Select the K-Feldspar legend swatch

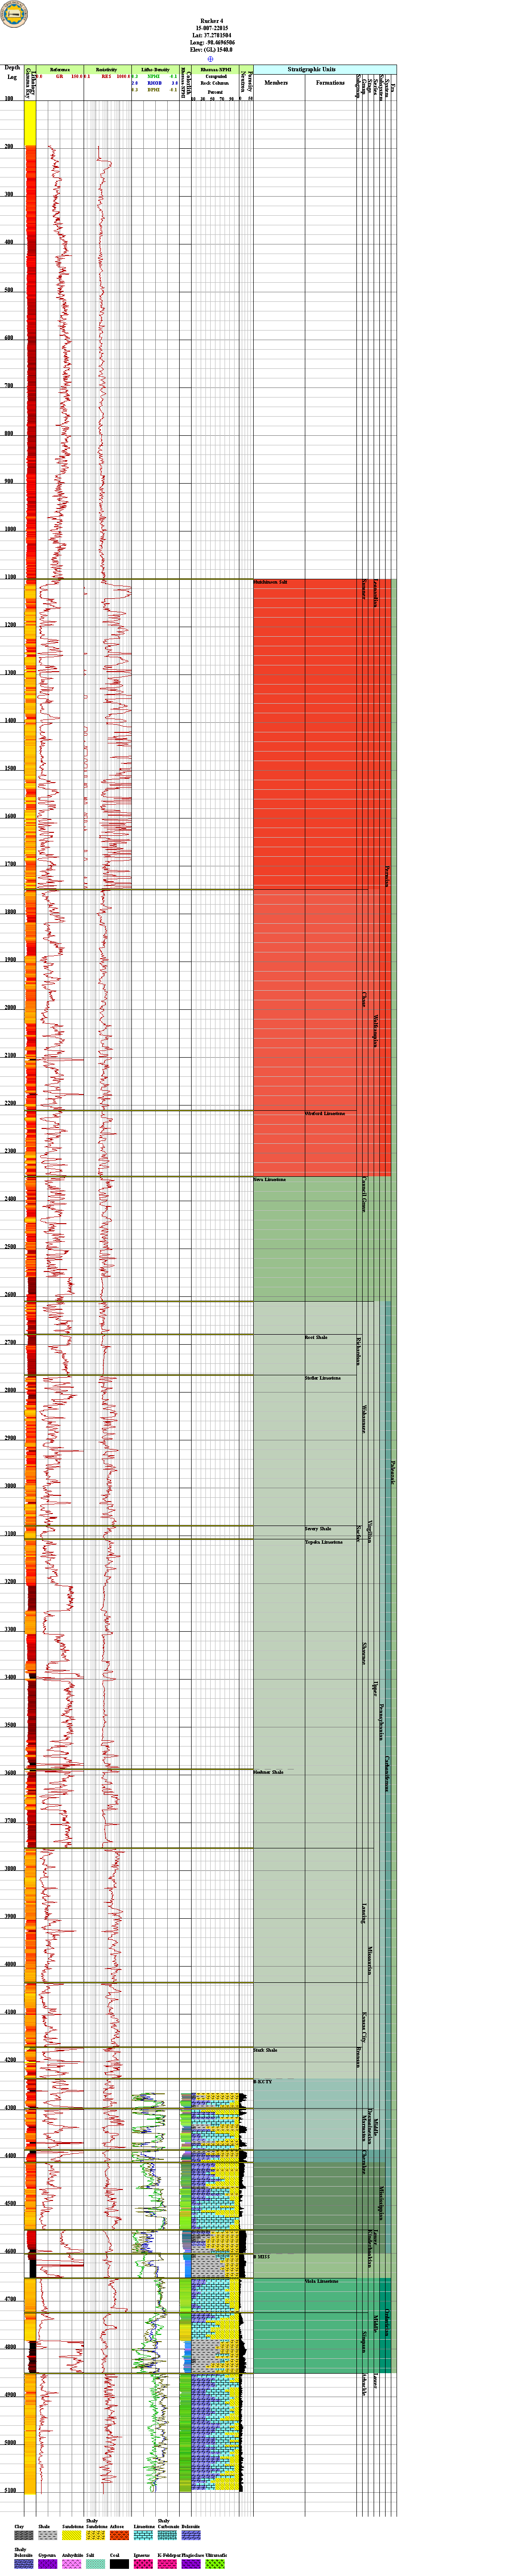coord(168,2564)
